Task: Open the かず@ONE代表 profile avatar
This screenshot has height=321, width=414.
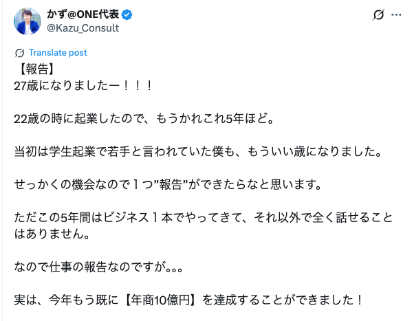Action: point(27,21)
